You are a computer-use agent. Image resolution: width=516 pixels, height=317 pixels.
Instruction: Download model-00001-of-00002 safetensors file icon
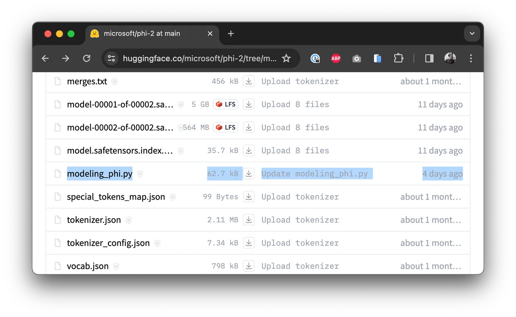pos(249,105)
